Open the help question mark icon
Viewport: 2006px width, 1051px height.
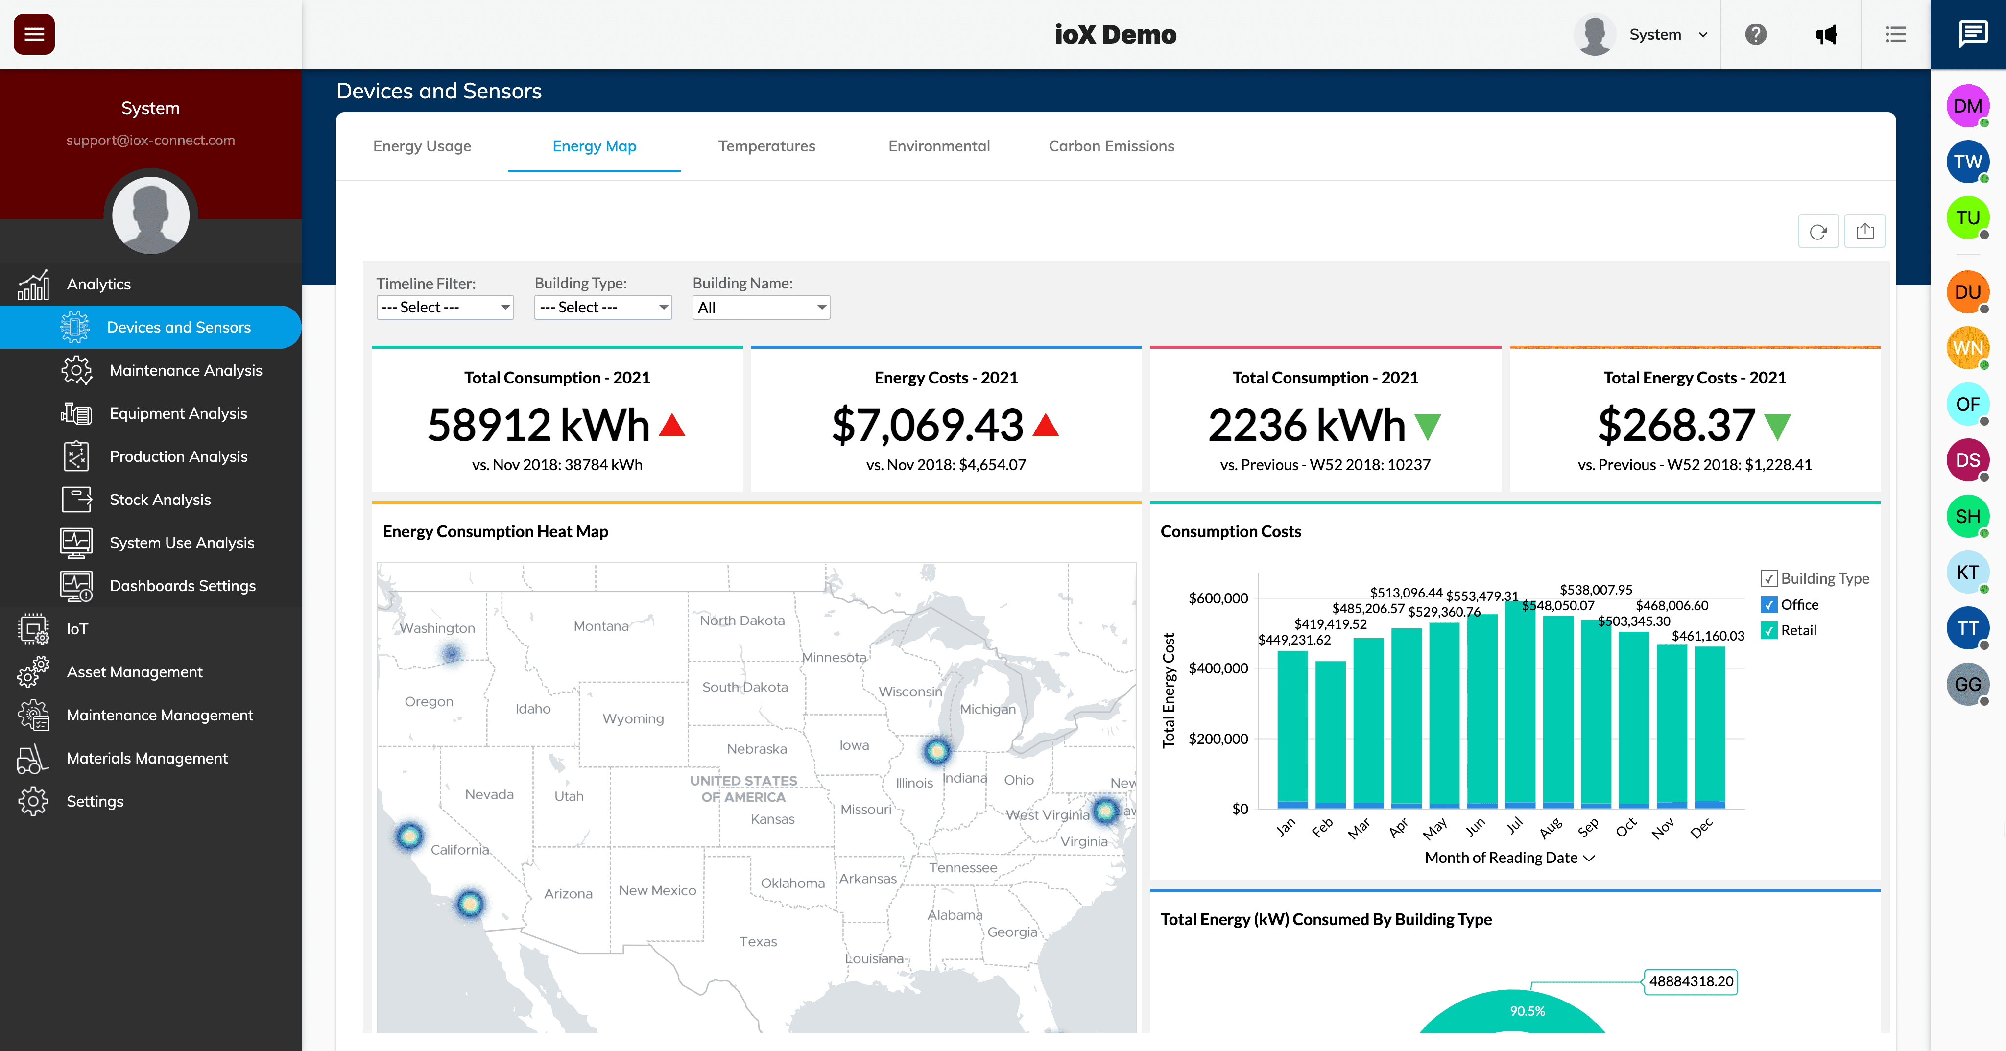pyautogui.click(x=1755, y=34)
